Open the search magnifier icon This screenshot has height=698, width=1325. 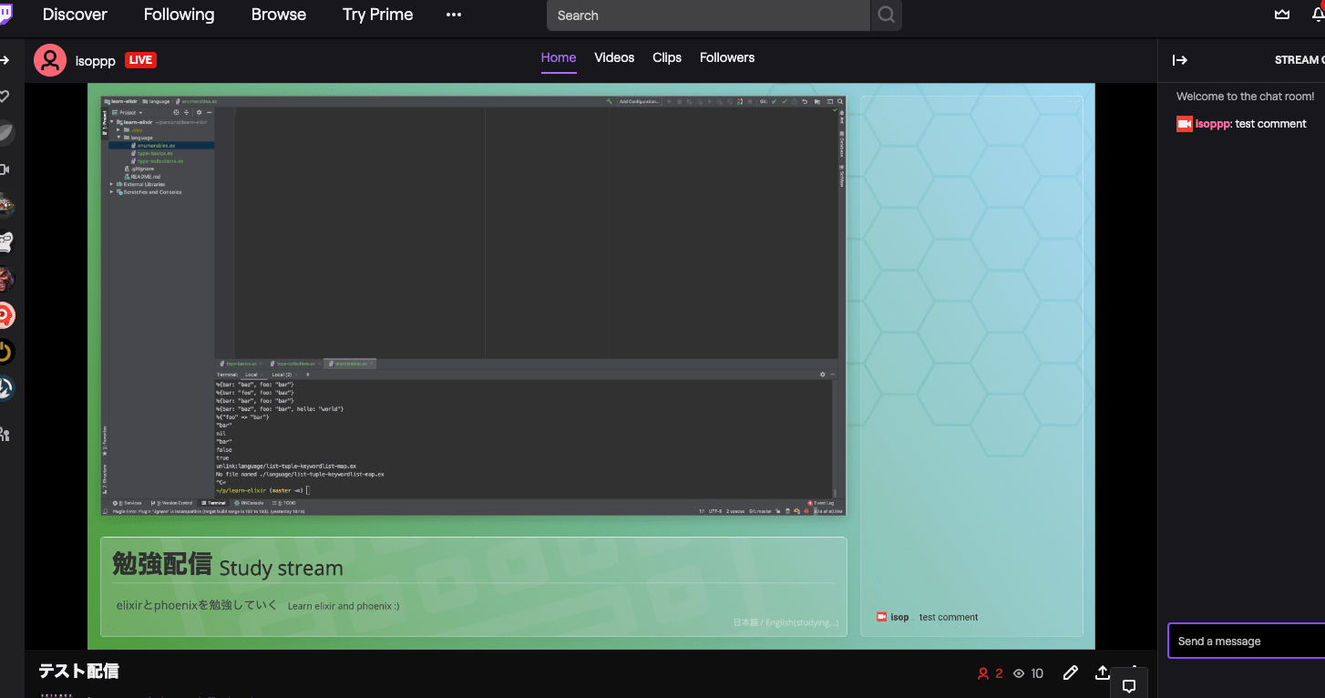[x=885, y=15]
